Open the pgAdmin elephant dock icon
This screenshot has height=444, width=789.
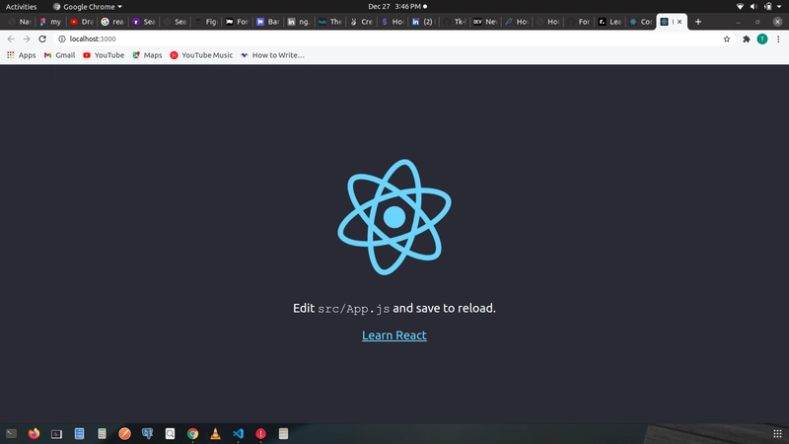[147, 433]
